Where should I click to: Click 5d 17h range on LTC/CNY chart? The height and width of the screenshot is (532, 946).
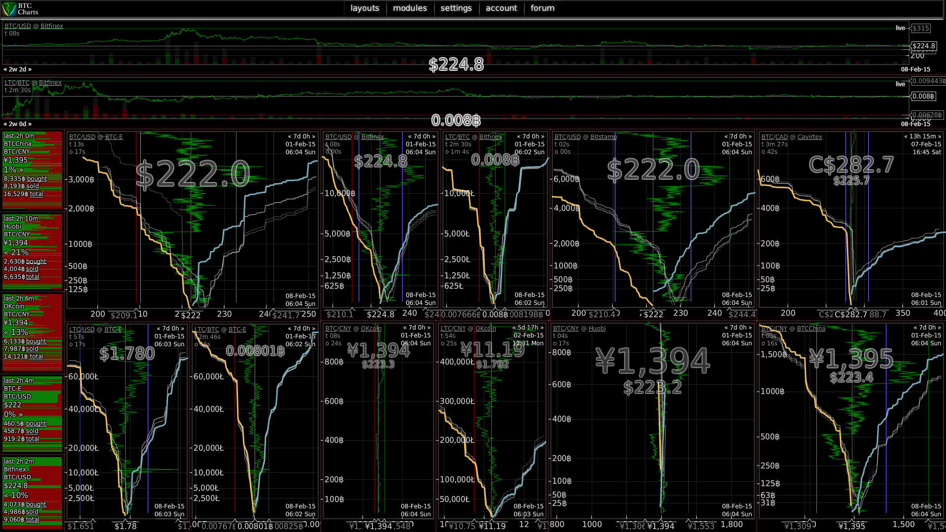click(x=528, y=328)
